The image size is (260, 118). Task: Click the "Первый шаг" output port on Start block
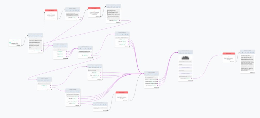pyautogui.click(x=21, y=46)
